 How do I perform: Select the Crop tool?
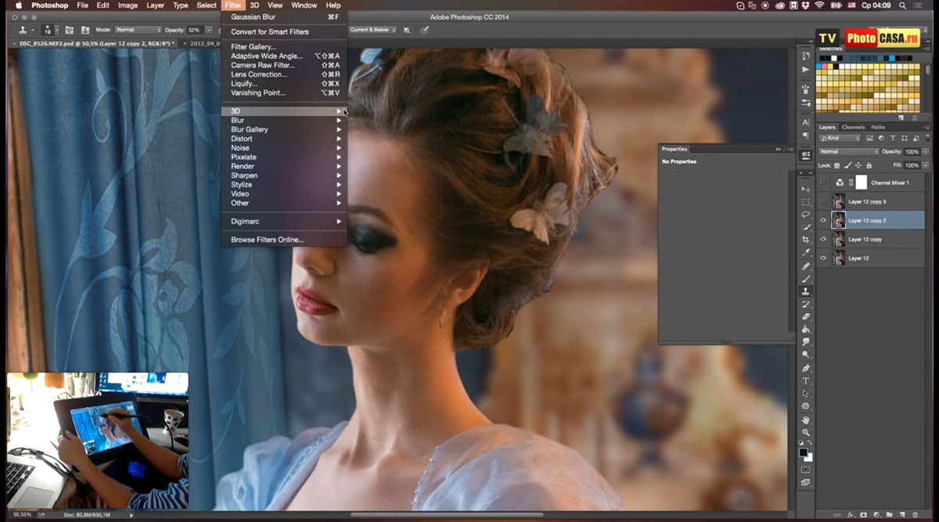(805, 239)
